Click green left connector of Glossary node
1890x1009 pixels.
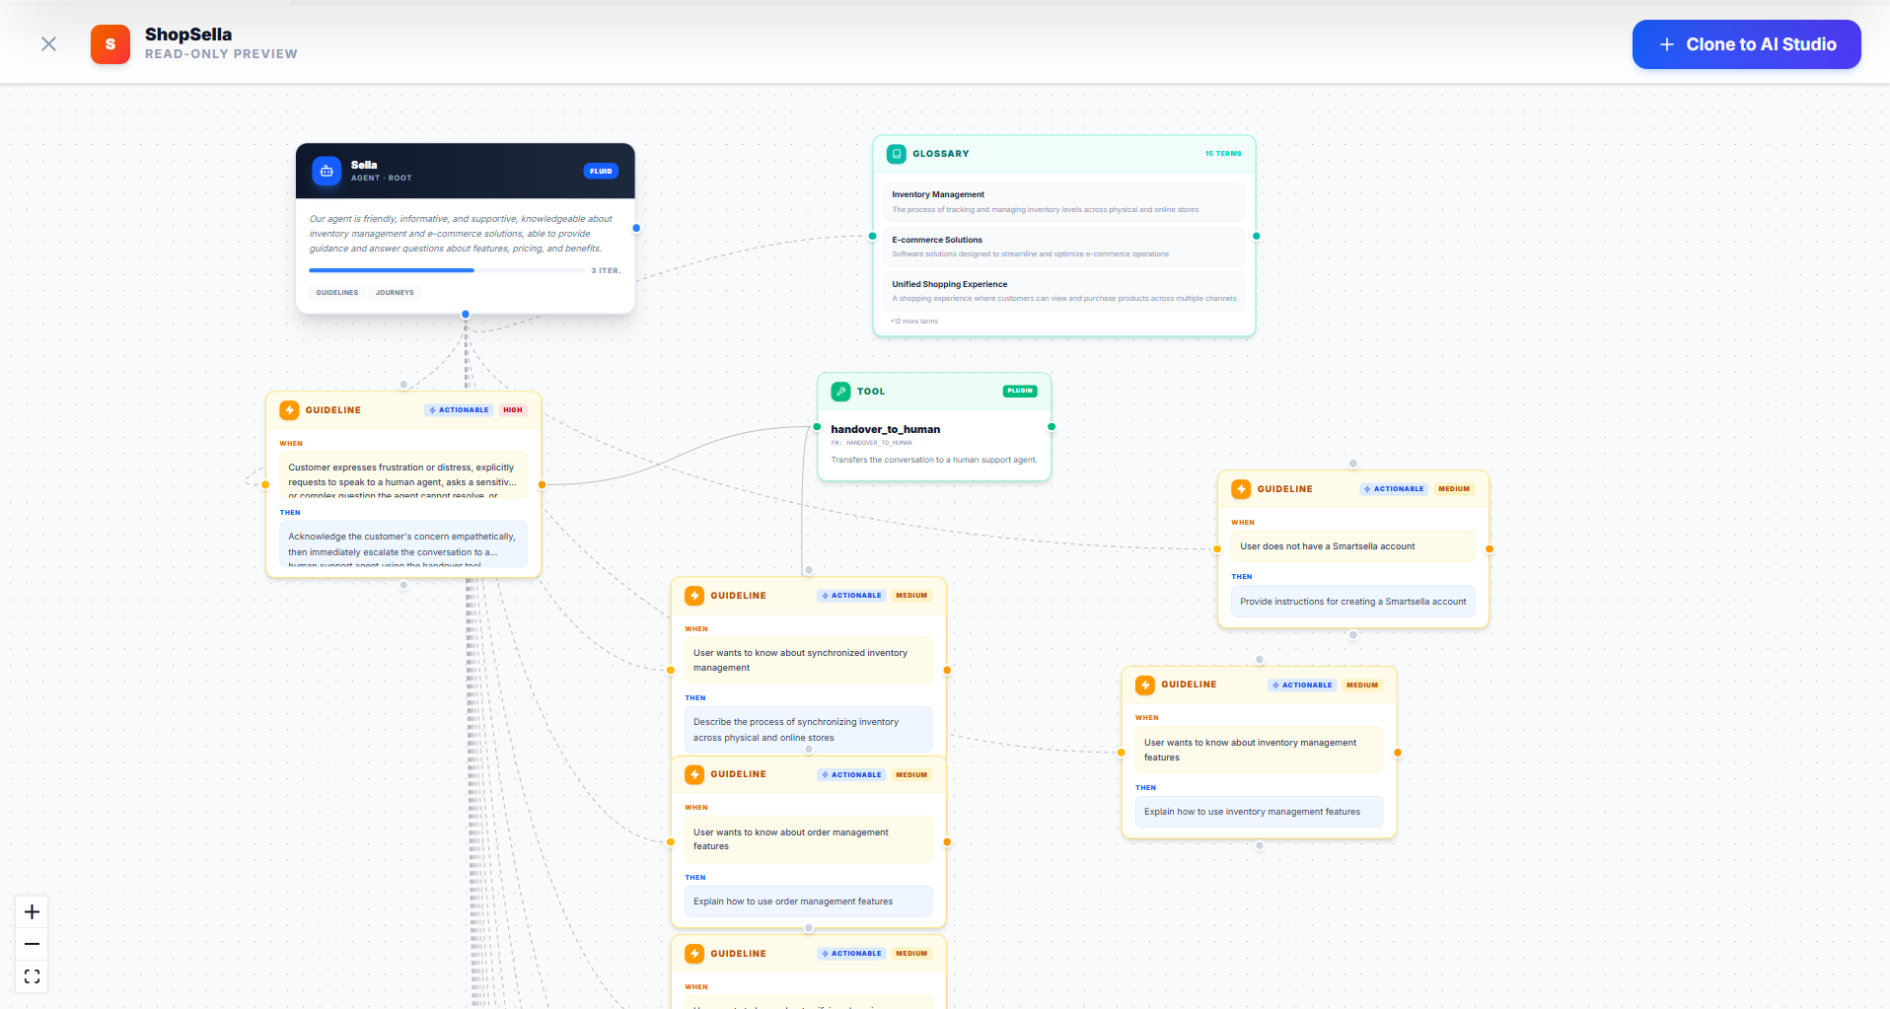872,236
